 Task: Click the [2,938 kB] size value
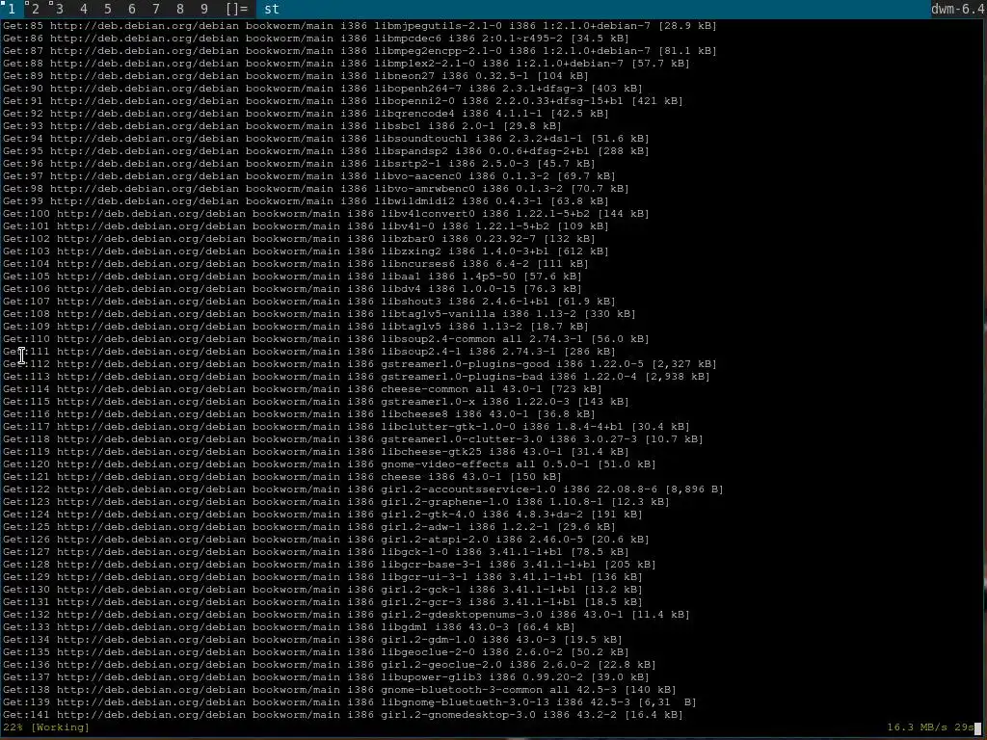676,377
